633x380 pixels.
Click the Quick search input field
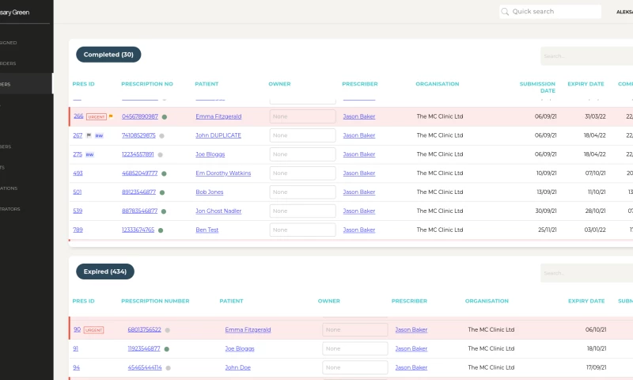554,12
